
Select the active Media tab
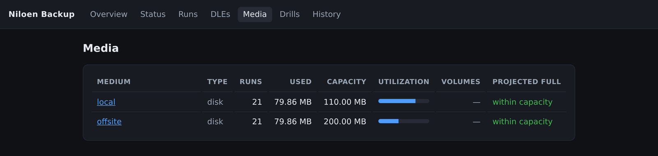255,14
